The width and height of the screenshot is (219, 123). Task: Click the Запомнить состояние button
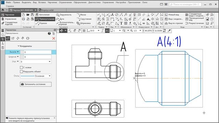[x=36, y=84]
